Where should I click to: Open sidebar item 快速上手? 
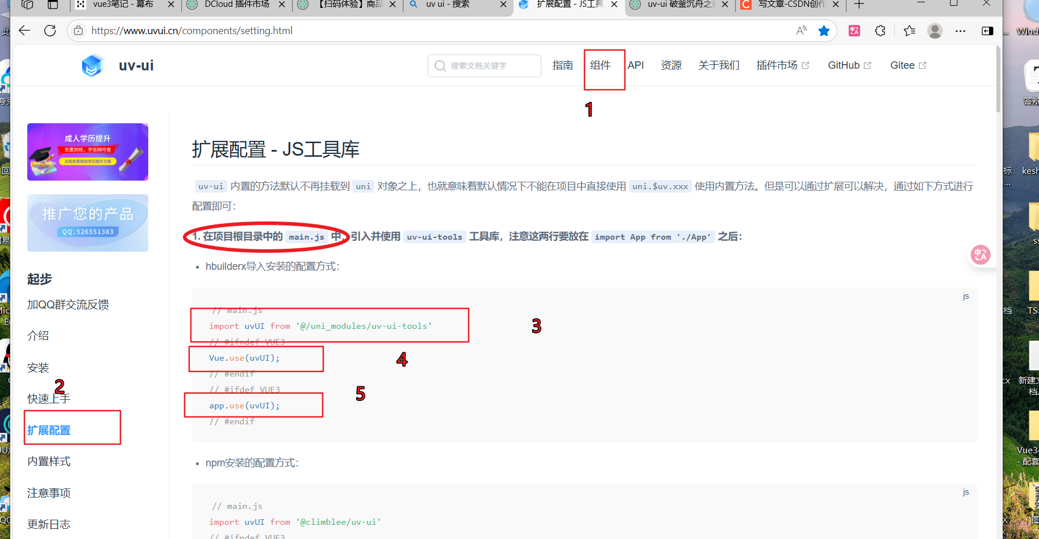click(x=49, y=399)
